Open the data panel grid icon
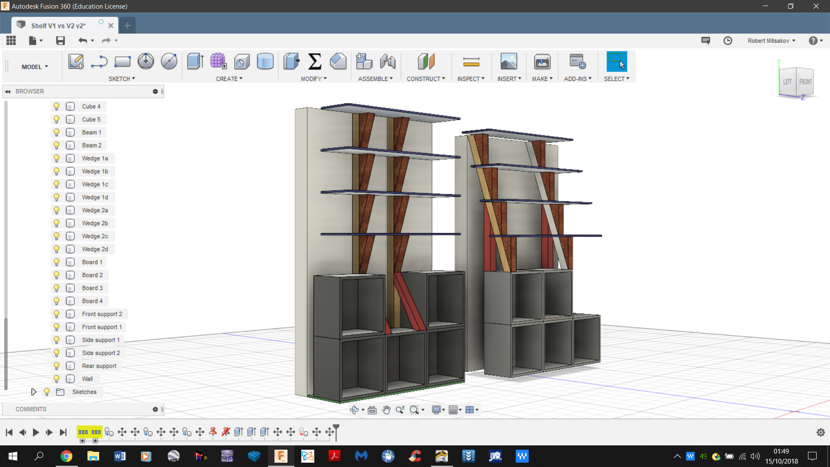 click(x=11, y=41)
